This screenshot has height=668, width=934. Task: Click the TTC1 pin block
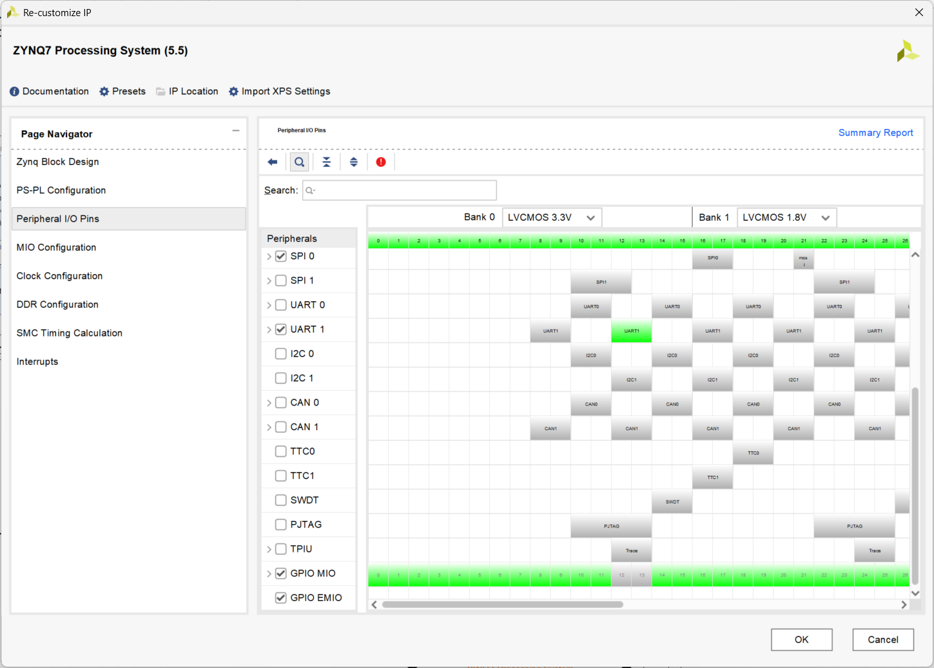point(712,477)
